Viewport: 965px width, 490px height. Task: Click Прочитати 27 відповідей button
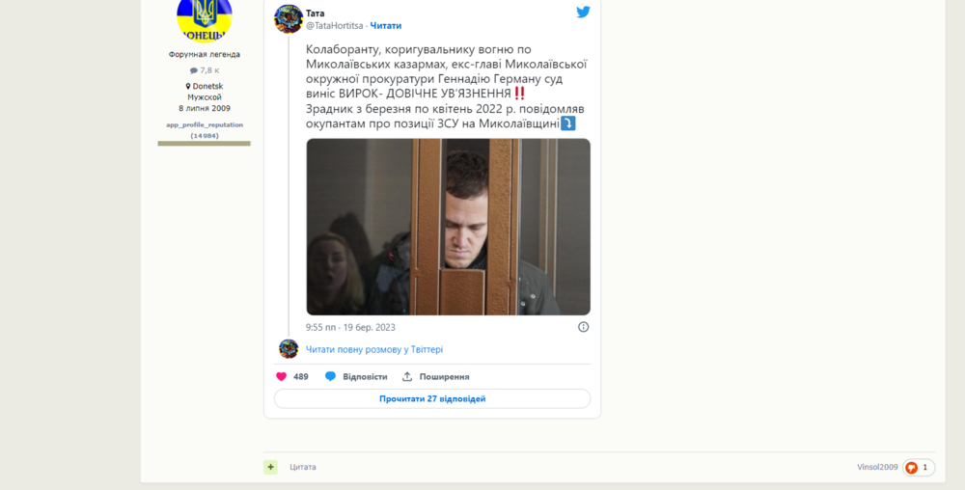coord(432,398)
